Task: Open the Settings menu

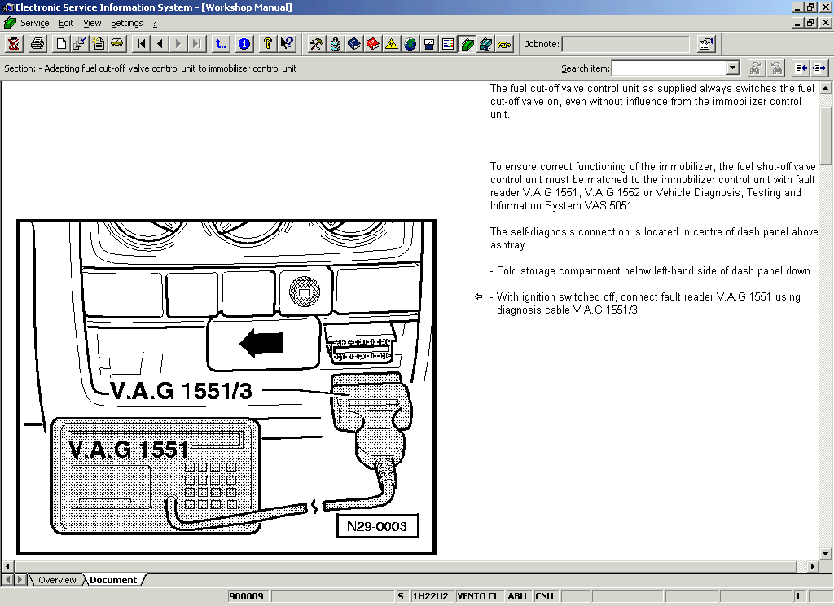Action: (126, 23)
